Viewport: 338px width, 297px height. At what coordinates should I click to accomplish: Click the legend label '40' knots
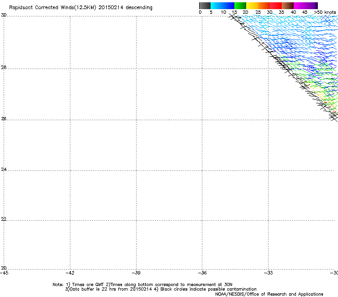(293, 12)
